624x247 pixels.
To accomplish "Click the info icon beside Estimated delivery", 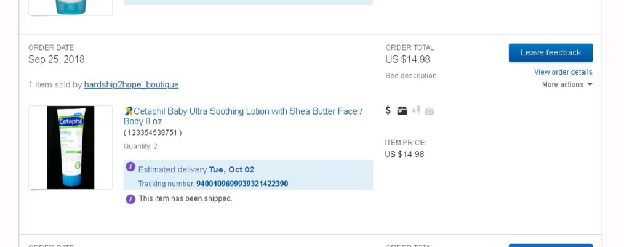I will (x=130, y=167).
